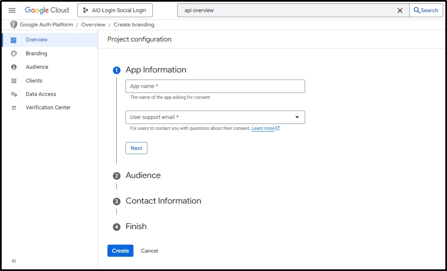The image size is (447, 271).
Task: Select the Audience person icon
Action: tap(15, 67)
